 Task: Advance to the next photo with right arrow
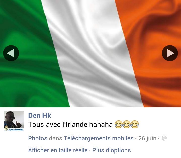point(170,53)
